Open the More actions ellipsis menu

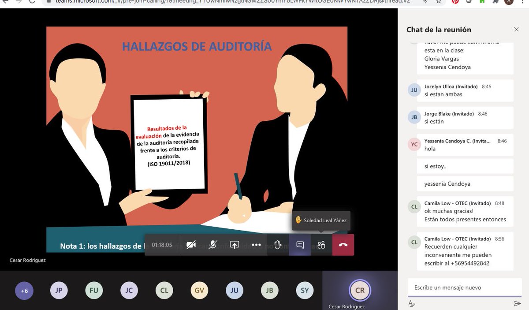[256, 245]
